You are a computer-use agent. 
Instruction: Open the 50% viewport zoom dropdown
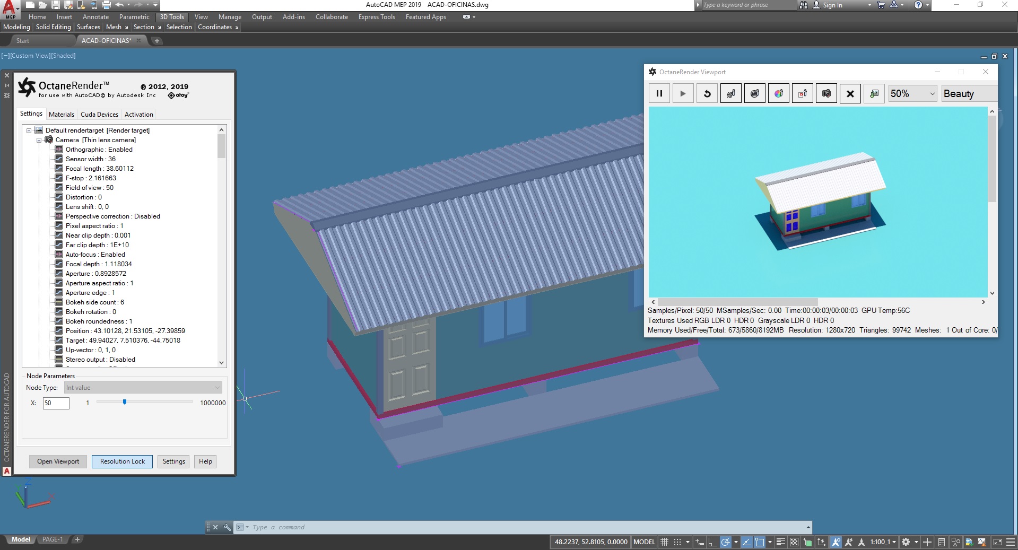click(x=912, y=94)
